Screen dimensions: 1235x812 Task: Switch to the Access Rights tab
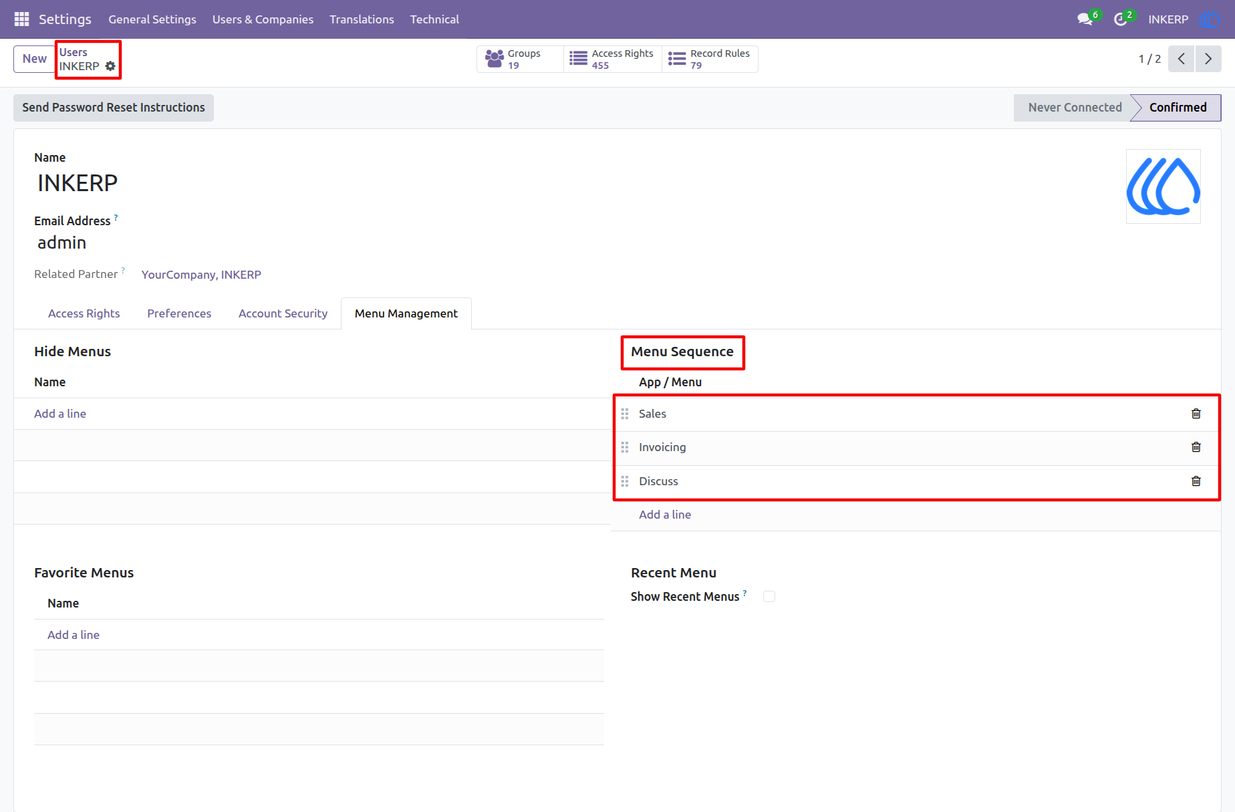click(x=84, y=313)
